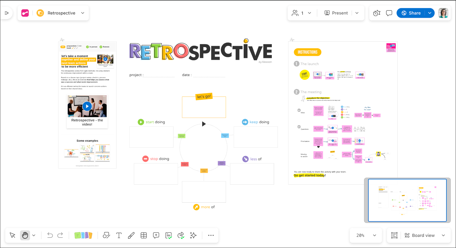456x248 pixels.
Task: Open the timer and activities icon
Action: (377, 13)
